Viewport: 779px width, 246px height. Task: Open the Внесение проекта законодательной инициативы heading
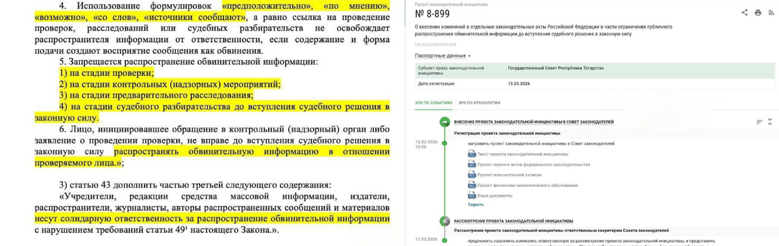coord(534,121)
